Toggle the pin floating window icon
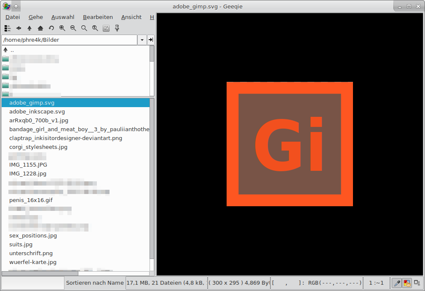This screenshot has width=425, height=291. [117, 28]
